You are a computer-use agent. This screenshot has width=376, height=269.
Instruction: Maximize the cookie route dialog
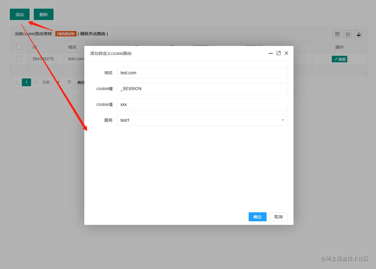[279, 53]
